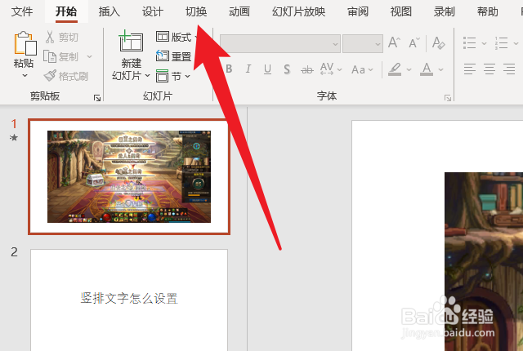Screen dimensions: 523x351
Task: Open the 切换 transitions tab
Action: tap(196, 12)
